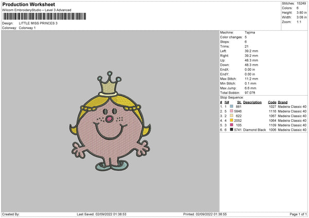Screen dimensions: 309x218
Task: Click the 'St.' column header
Action: pyautogui.click(x=239, y=102)
